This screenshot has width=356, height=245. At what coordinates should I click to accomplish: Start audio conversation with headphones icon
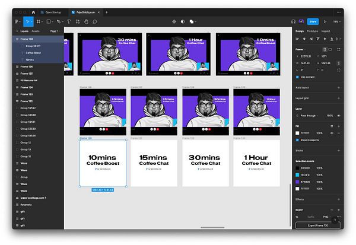pyautogui.click(x=293, y=21)
